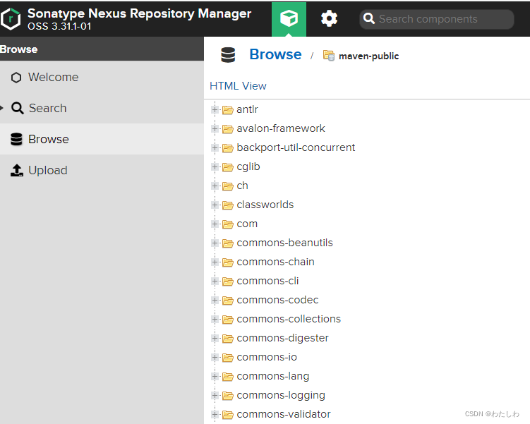Select Browse in the sidebar
Image resolution: width=530 pixels, height=424 pixels.
pyautogui.click(x=102, y=139)
